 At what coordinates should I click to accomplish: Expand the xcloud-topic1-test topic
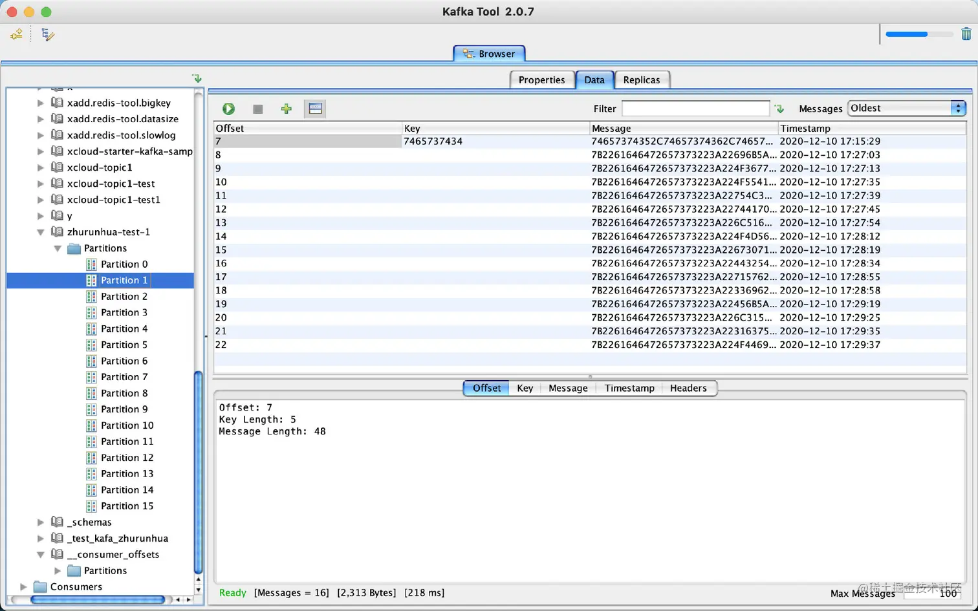point(41,184)
